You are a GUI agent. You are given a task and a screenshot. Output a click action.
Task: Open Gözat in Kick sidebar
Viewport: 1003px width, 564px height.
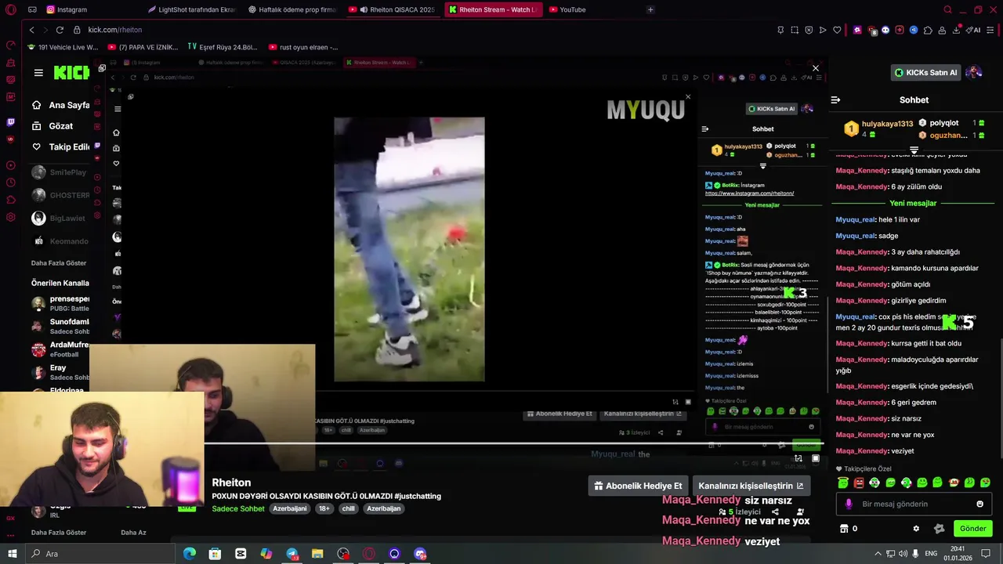tap(53, 126)
